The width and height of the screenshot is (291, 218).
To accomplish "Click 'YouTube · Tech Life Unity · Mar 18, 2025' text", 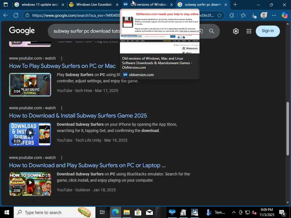I will point(92,140).
